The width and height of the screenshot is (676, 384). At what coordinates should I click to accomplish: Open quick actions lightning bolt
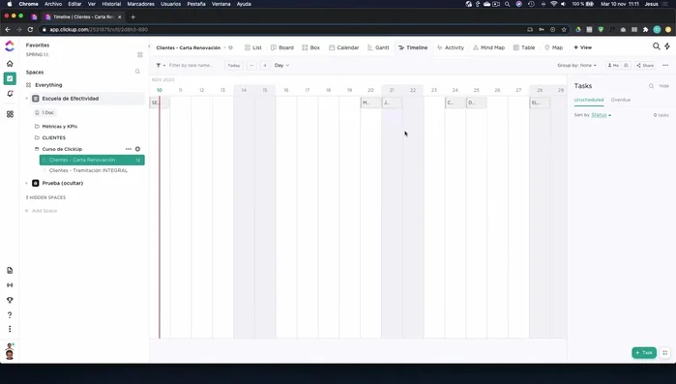click(x=667, y=46)
